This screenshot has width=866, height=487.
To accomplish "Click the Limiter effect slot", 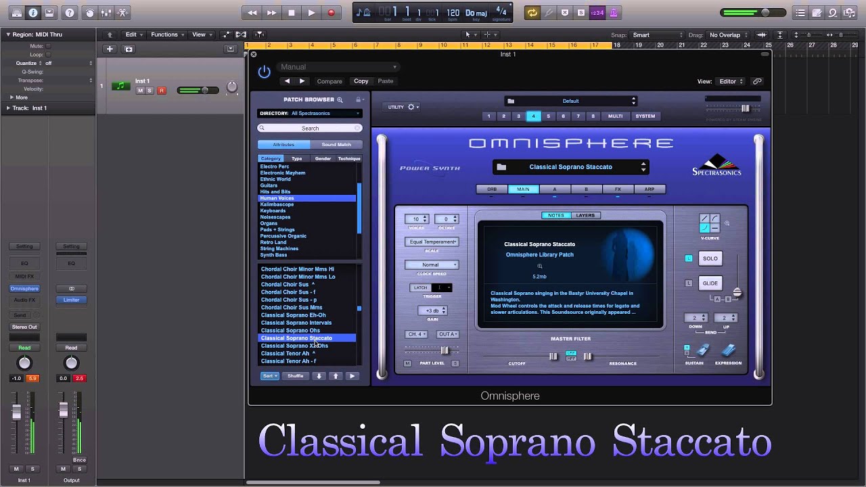I will (x=71, y=300).
